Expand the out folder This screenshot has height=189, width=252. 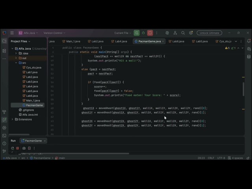(16, 58)
